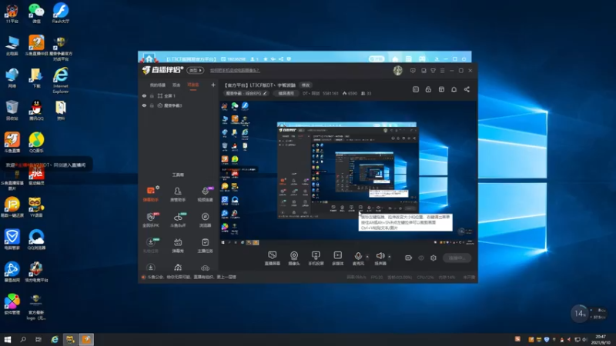Toggle the lock on the 魔兽争霸3 source
The image size is (616, 346).
tap(152, 105)
